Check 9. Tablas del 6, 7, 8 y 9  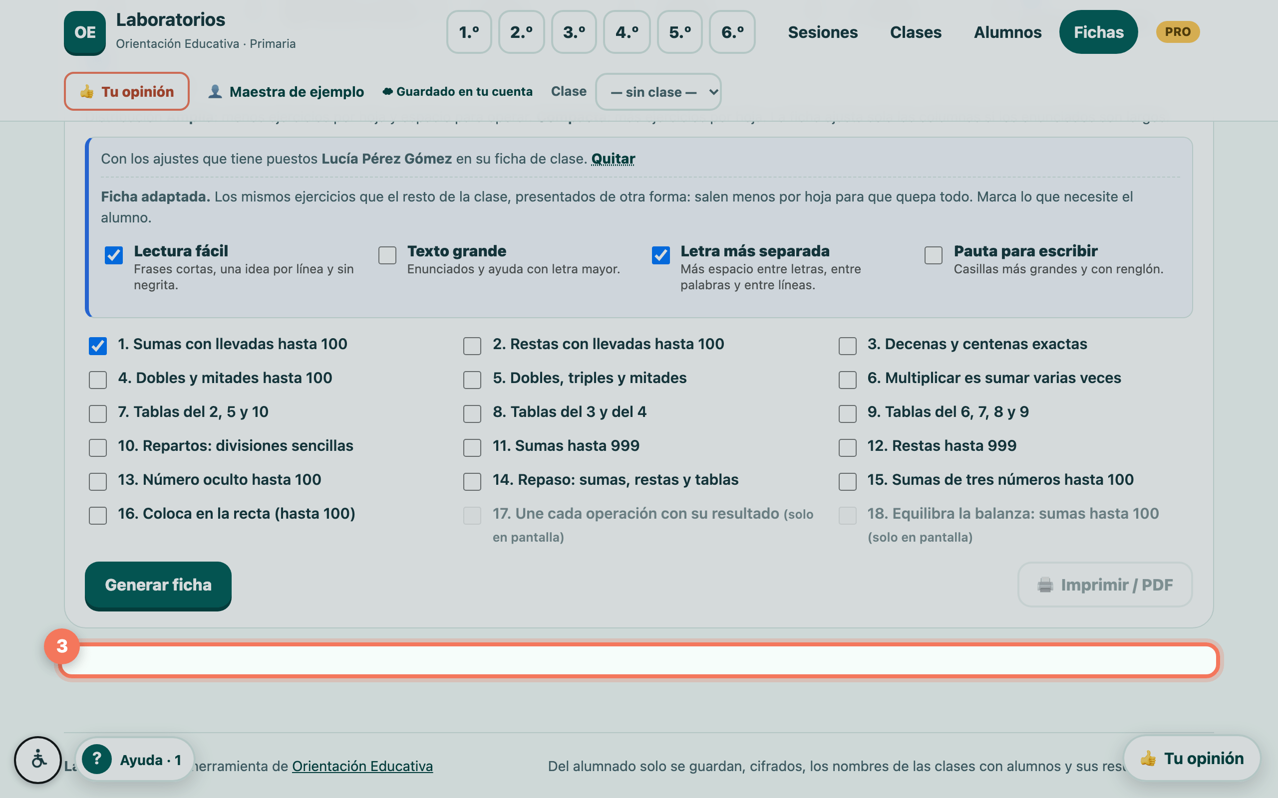pos(848,413)
